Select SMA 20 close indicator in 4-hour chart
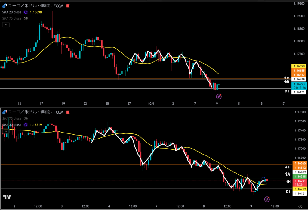This screenshot has width=308, height=210. click(x=11, y=12)
